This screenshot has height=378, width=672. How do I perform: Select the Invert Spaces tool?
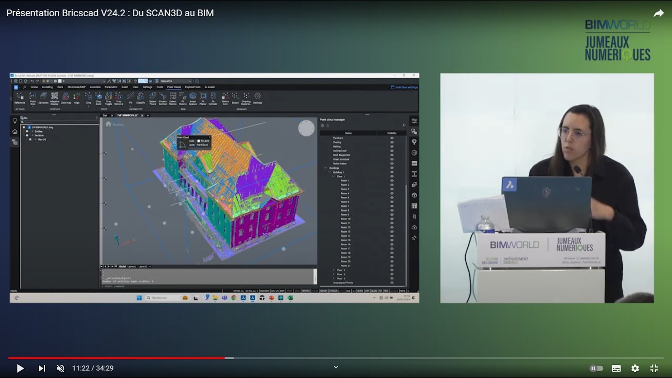[x=193, y=98]
